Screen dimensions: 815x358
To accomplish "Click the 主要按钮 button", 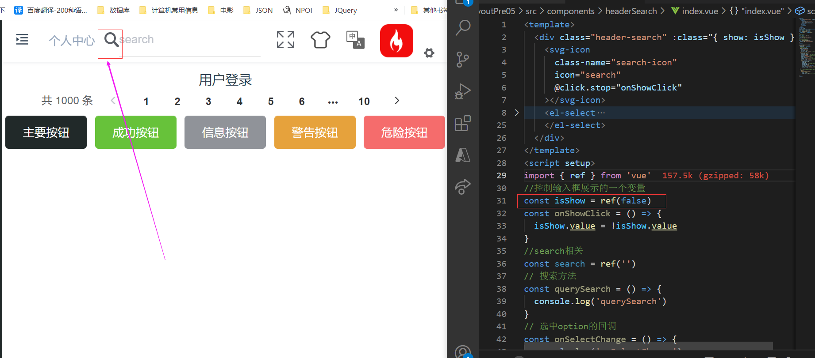I will [x=46, y=132].
